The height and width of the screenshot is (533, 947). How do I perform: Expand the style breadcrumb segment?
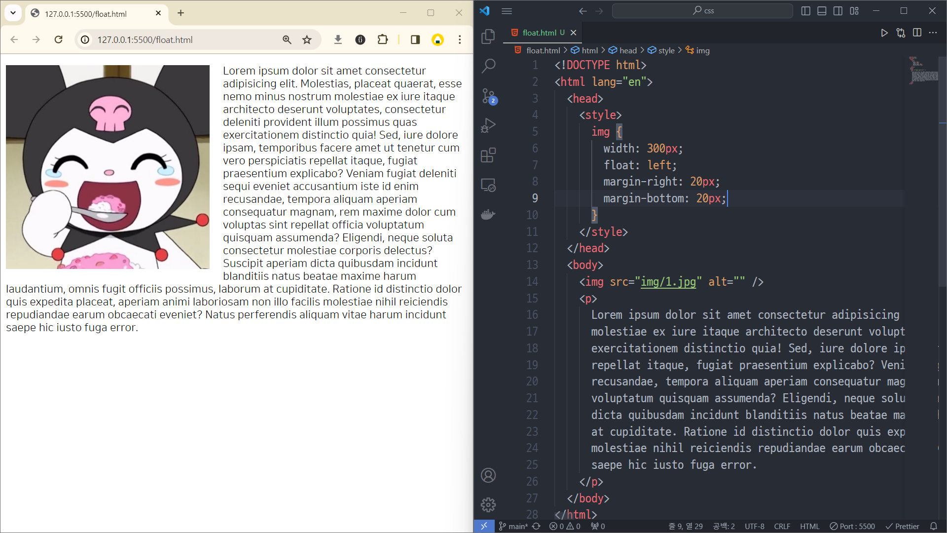coord(666,50)
